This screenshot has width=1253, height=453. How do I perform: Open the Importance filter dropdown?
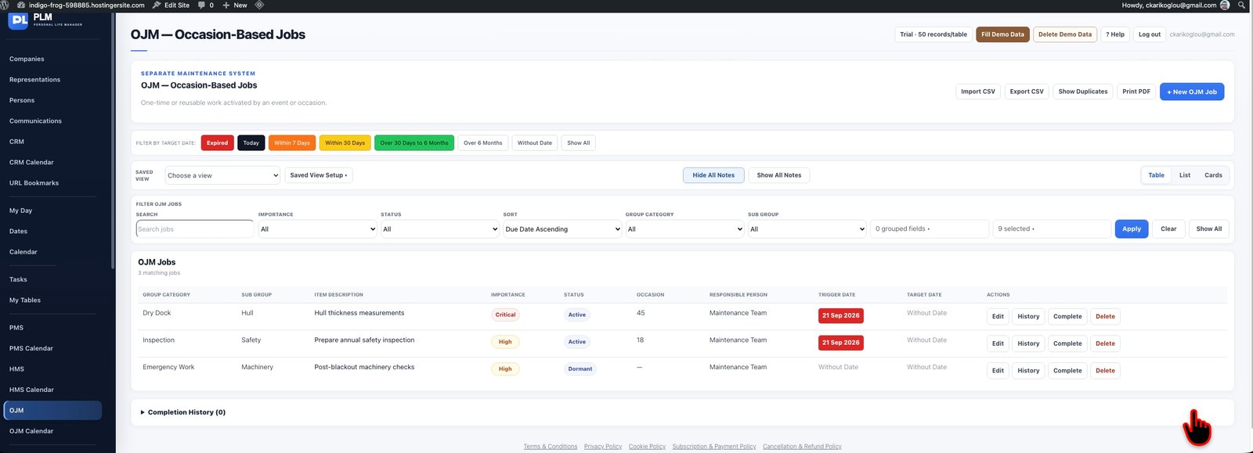click(317, 229)
